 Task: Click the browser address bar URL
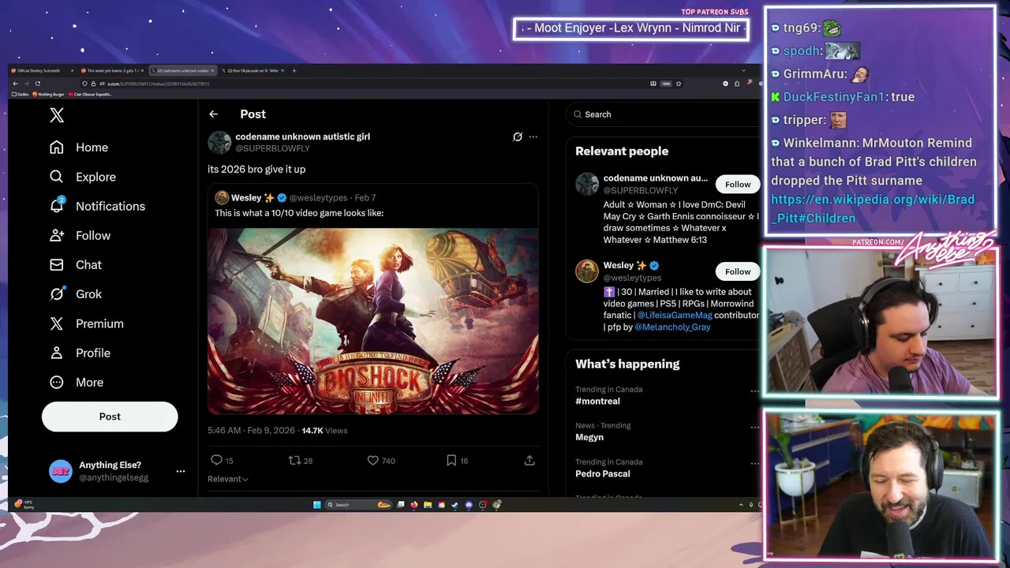tap(158, 84)
